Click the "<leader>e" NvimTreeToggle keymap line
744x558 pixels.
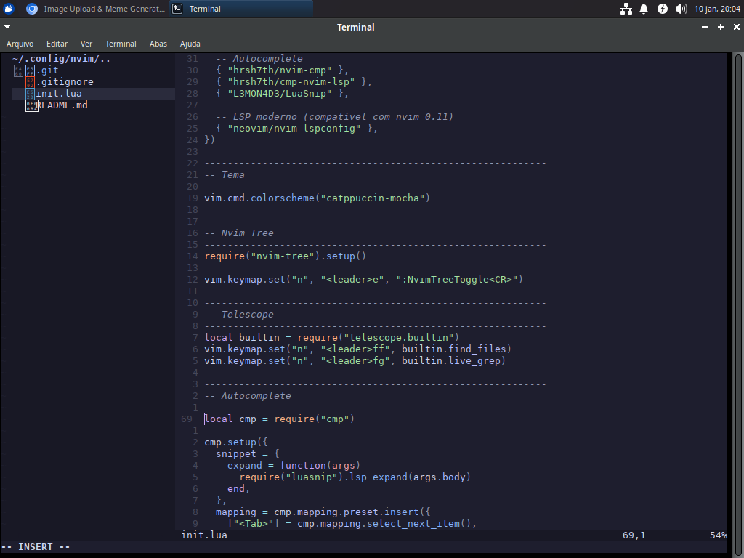(363, 280)
